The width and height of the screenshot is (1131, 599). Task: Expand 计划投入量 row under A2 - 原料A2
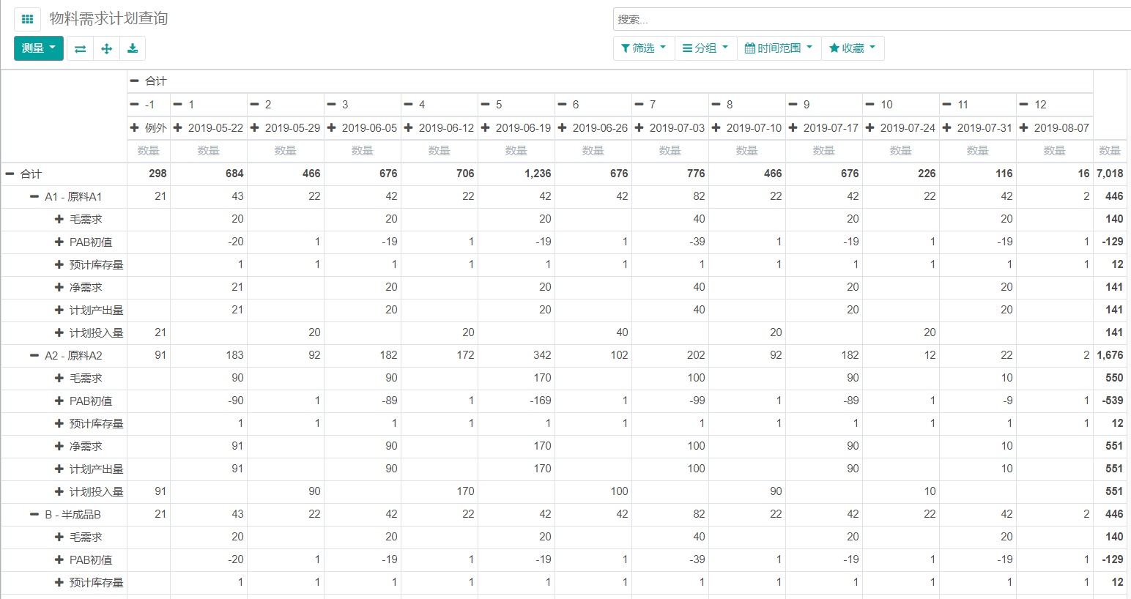pyautogui.click(x=89, y=491)
